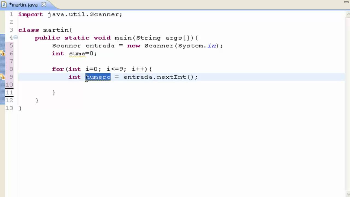Screen dimensions: 350x197
Task: Click the Java file icon on the tab
Action: point(4,5)
